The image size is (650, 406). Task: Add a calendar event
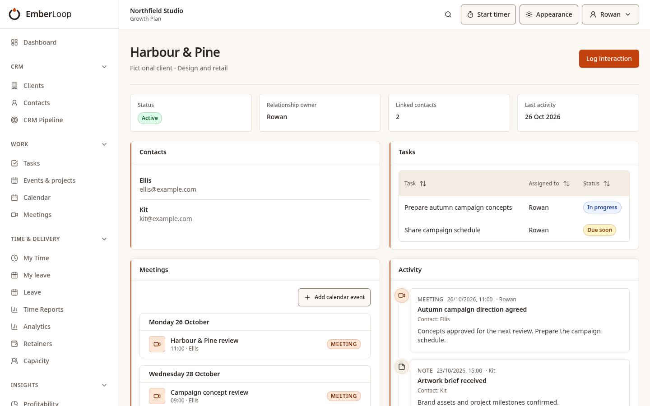coord(334,297)
